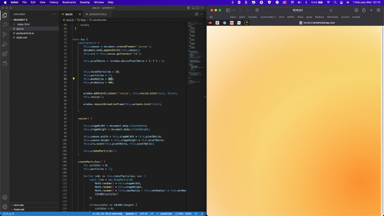Click the Safari bookmark star icon
Viewport: 384px width, 216px height.
coord(257,10)
